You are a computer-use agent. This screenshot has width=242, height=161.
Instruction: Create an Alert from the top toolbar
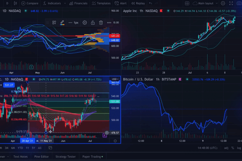[x=120, y=3]
